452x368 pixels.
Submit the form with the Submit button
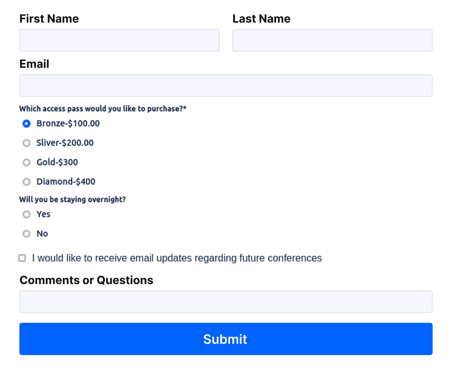[x=226, y=339]
